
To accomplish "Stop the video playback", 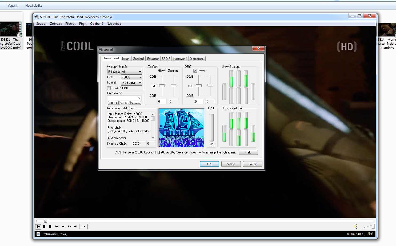I will pos(50,227).
